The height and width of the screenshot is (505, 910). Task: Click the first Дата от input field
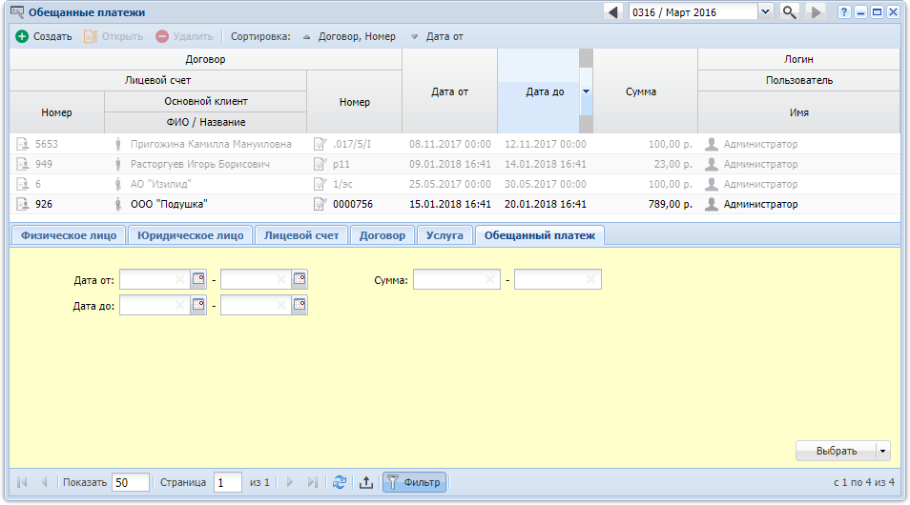[x=155, y=279]
